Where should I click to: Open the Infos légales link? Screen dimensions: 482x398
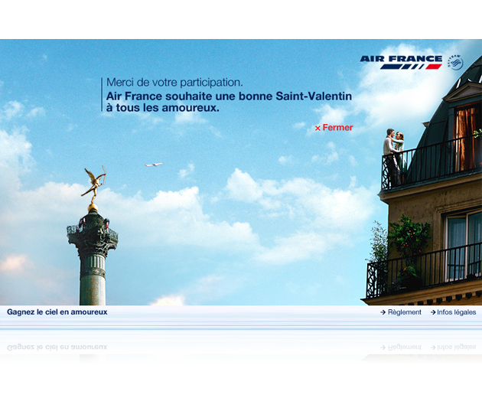tap(454, 312)
